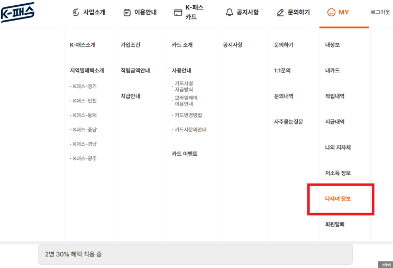This screenshot has width=393, height=268.
Task: Click the MY smiley face icon
Action: (331, 12)
